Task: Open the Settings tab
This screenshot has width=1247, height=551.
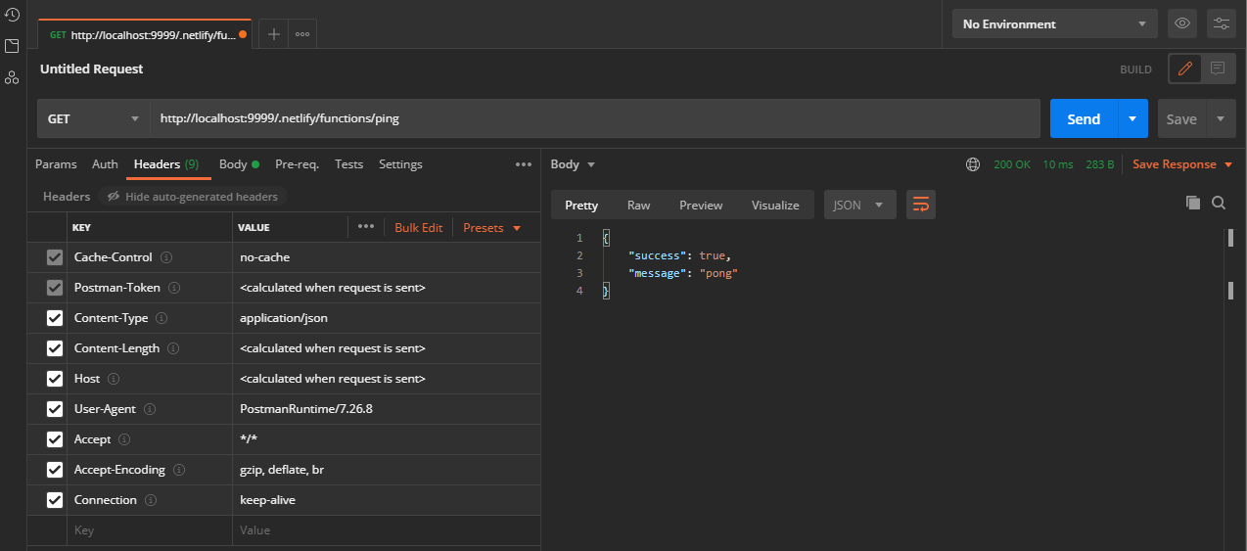Action: pos(400,164)
